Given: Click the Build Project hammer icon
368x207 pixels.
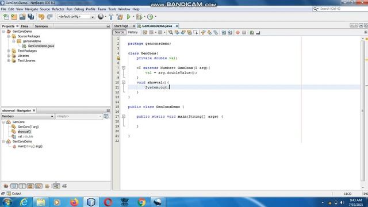Looking at the screenshot, I should pos(111,17).
